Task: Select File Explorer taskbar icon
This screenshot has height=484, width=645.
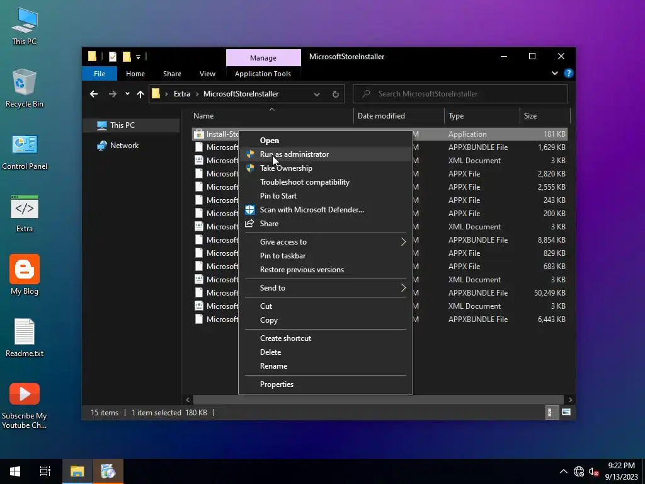Action: 77,471
